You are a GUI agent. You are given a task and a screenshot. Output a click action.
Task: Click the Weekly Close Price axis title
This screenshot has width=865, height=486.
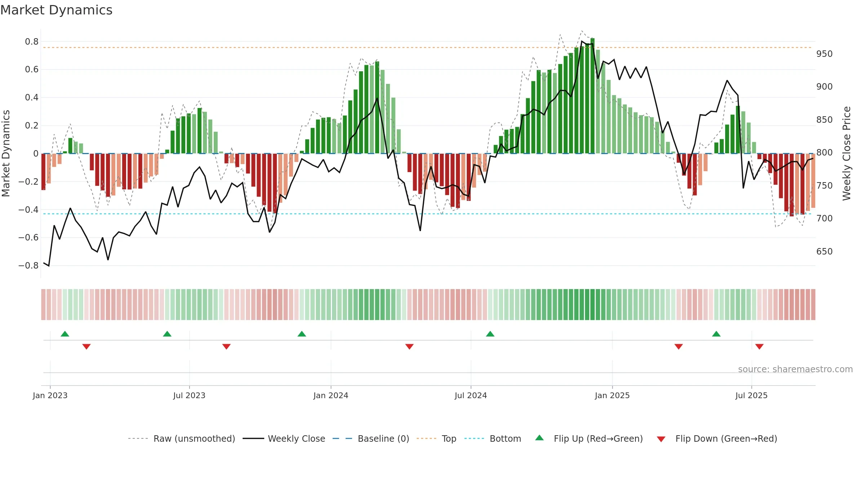(x=847, y=153)
